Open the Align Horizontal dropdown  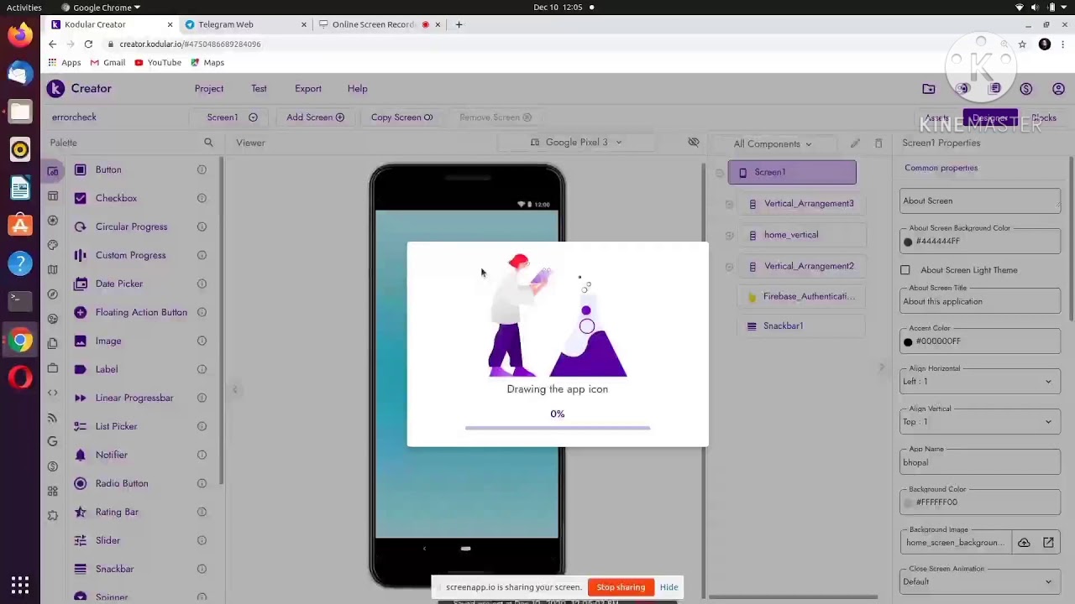tap(979, 382)
